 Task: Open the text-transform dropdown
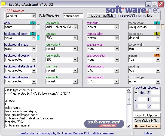tap(117, 49)
